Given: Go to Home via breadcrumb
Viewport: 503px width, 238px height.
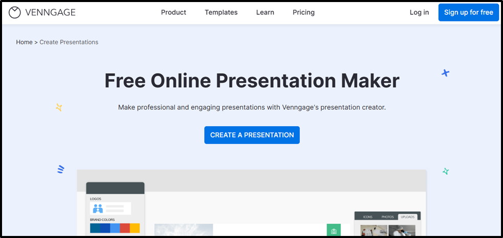Looking at the screenshot, I should pos(25,42).
